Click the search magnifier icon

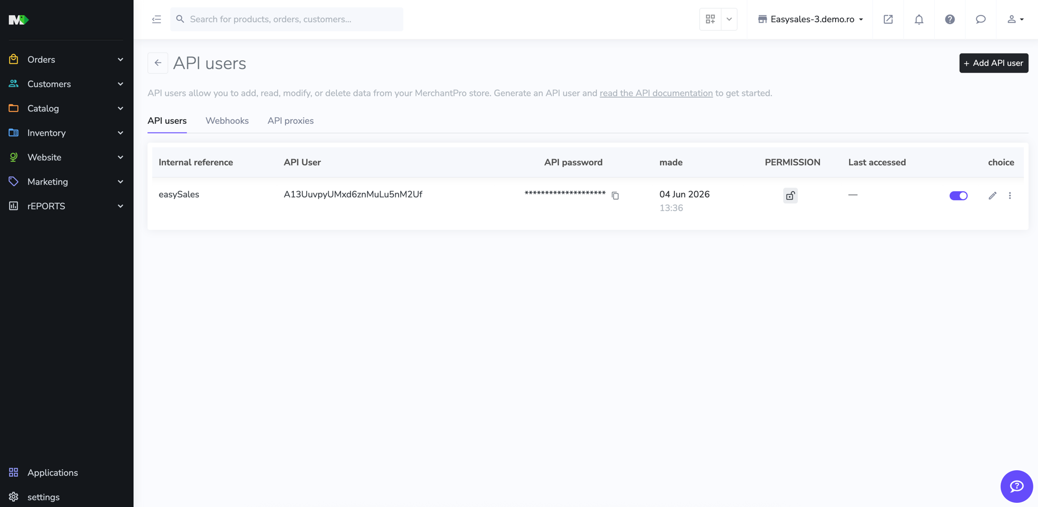[180, 19]
